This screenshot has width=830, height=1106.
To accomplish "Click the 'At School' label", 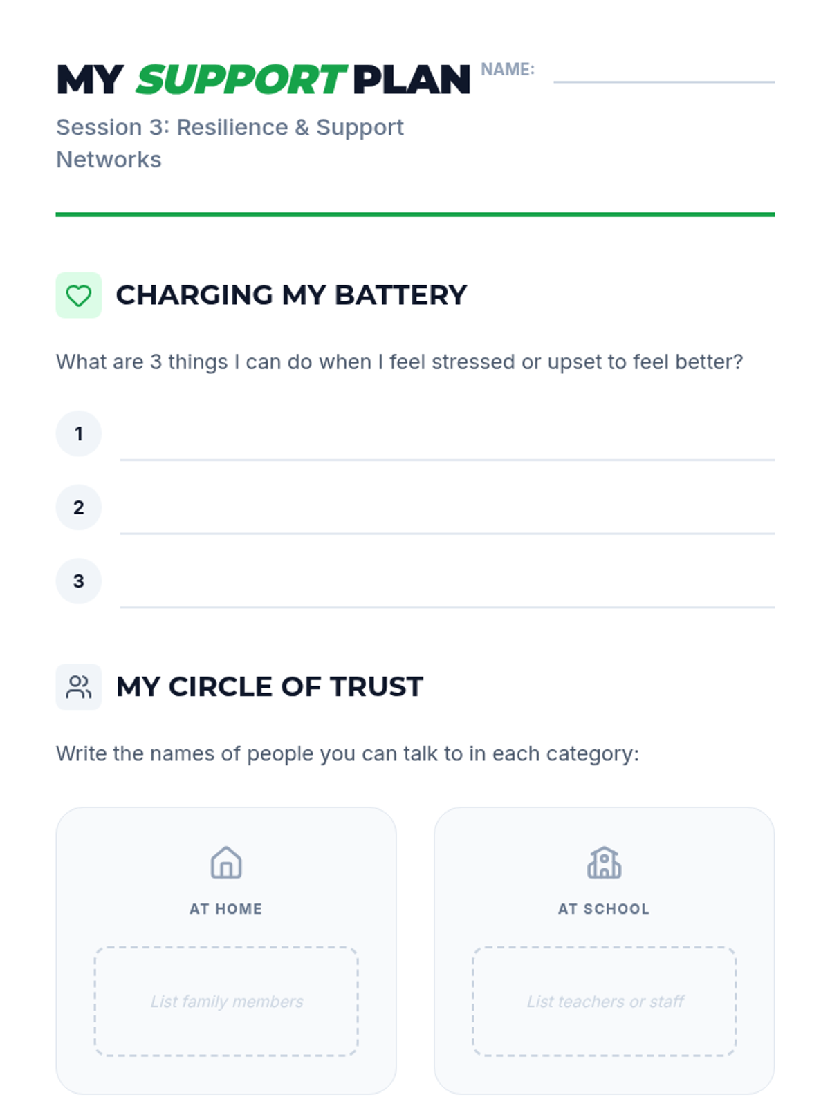I will point(604,909).
